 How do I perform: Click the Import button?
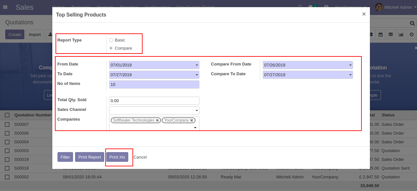35,34
